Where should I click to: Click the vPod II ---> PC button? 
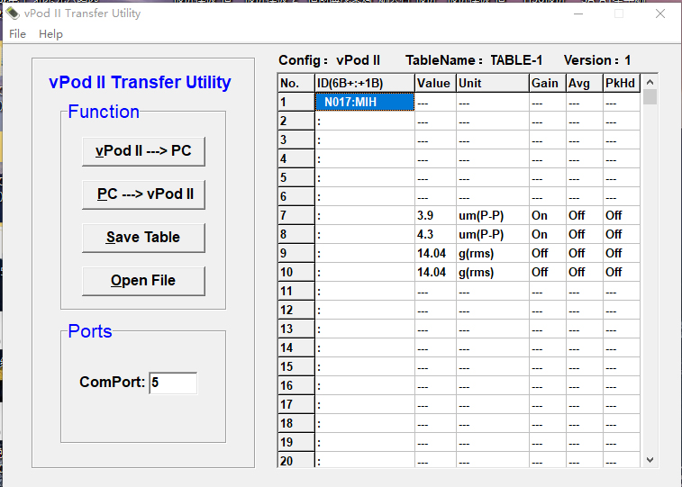(x=143, y=151)
